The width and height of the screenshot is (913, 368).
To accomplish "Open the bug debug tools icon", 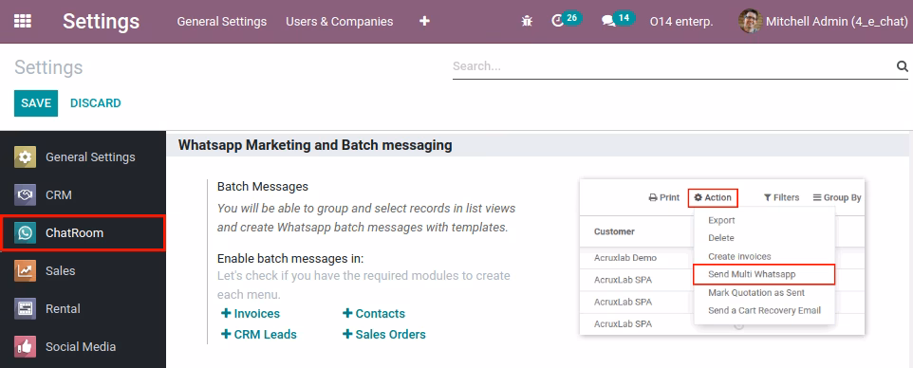I will click(527, 22).
